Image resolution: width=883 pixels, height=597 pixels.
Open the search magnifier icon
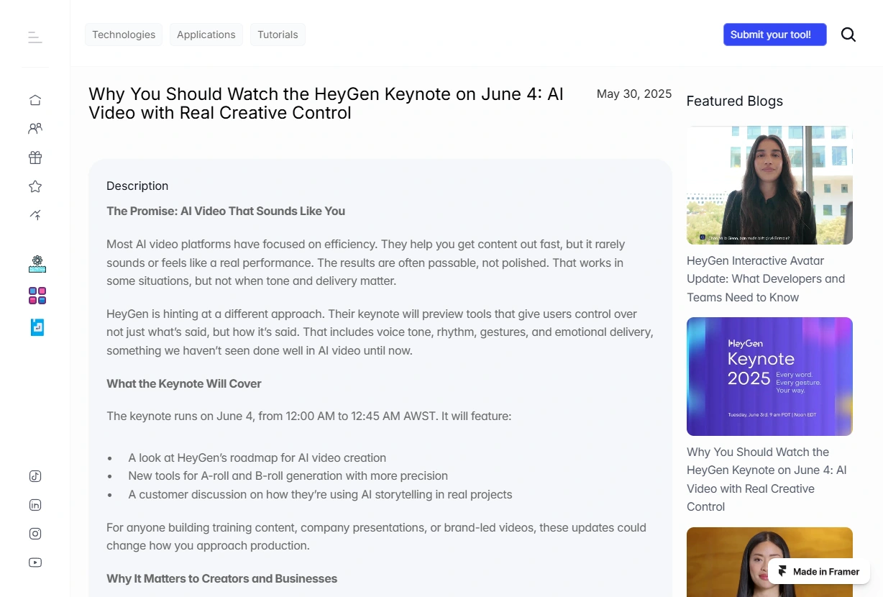point(848,35)
